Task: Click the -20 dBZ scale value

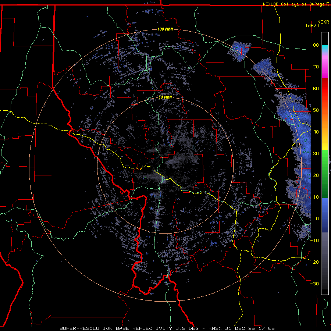Action: 314,262
